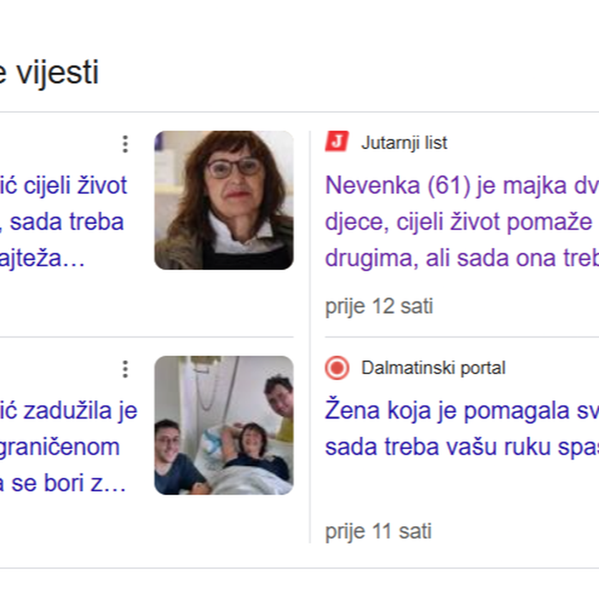Click the 'Dalmatinski portal' source name

pyautogui.click(x=433, y=368)
